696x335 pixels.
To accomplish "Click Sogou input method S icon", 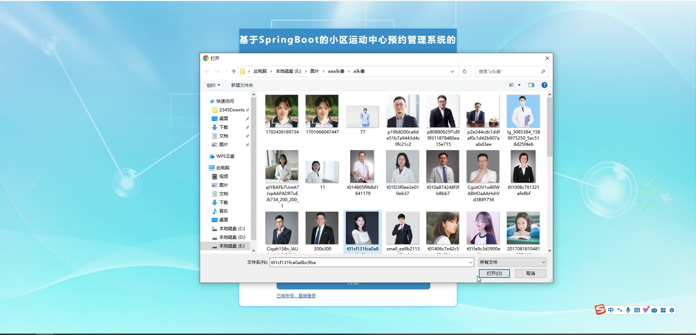I will click(x=600, y=309).
